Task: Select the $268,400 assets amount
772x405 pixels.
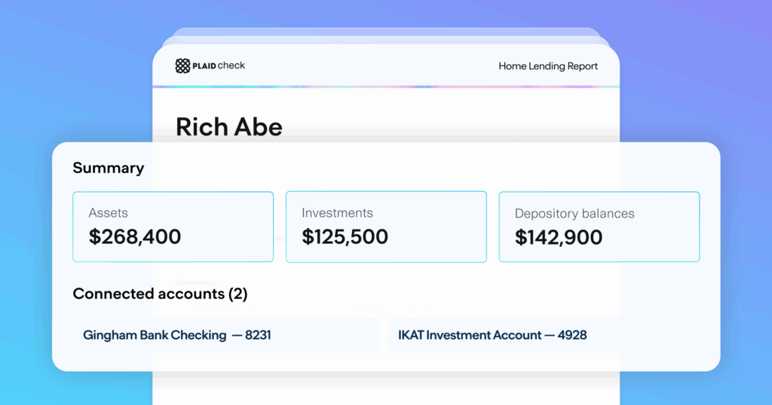Action: tap(135, 237)
